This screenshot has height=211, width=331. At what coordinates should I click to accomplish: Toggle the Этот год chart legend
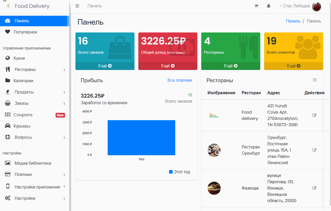(180, 172)
